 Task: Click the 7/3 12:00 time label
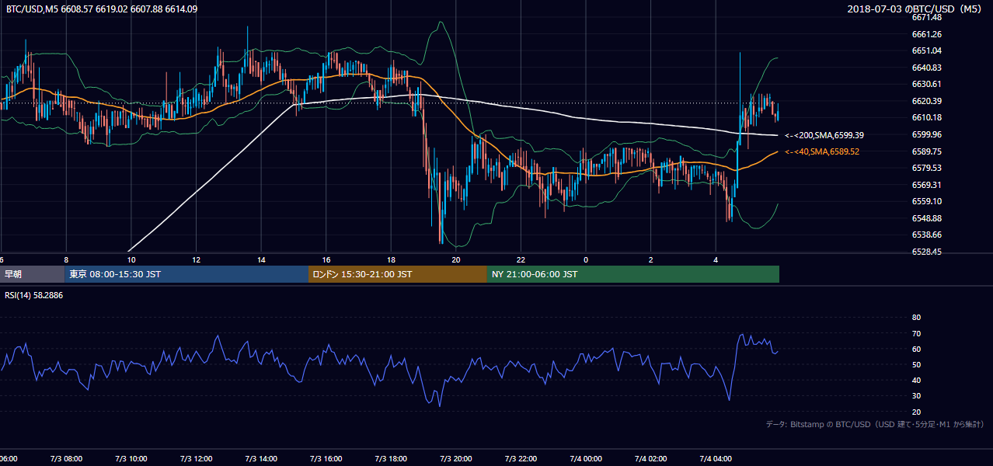(196, 459)
